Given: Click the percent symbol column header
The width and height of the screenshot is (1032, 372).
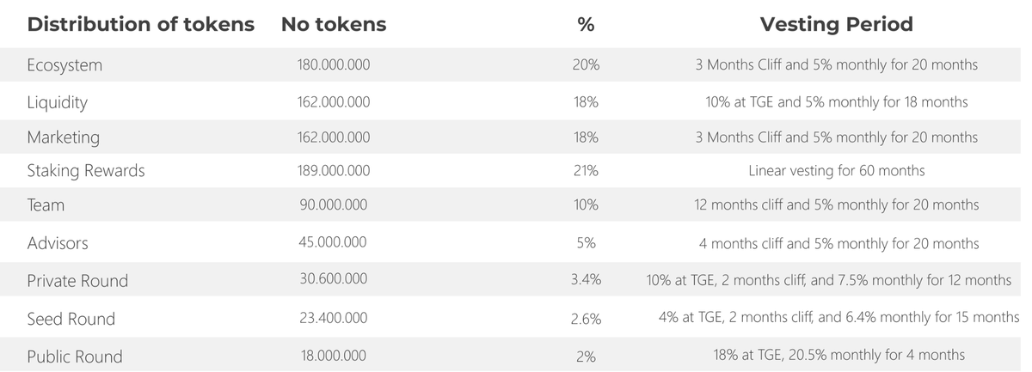Looking at the screenshot, I should (586, 25).
